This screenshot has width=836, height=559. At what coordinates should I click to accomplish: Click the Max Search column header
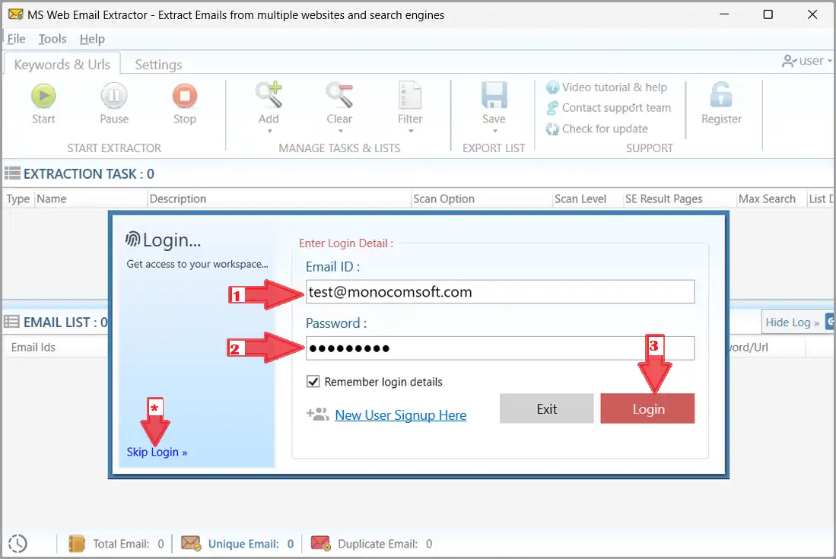[771, 199]
